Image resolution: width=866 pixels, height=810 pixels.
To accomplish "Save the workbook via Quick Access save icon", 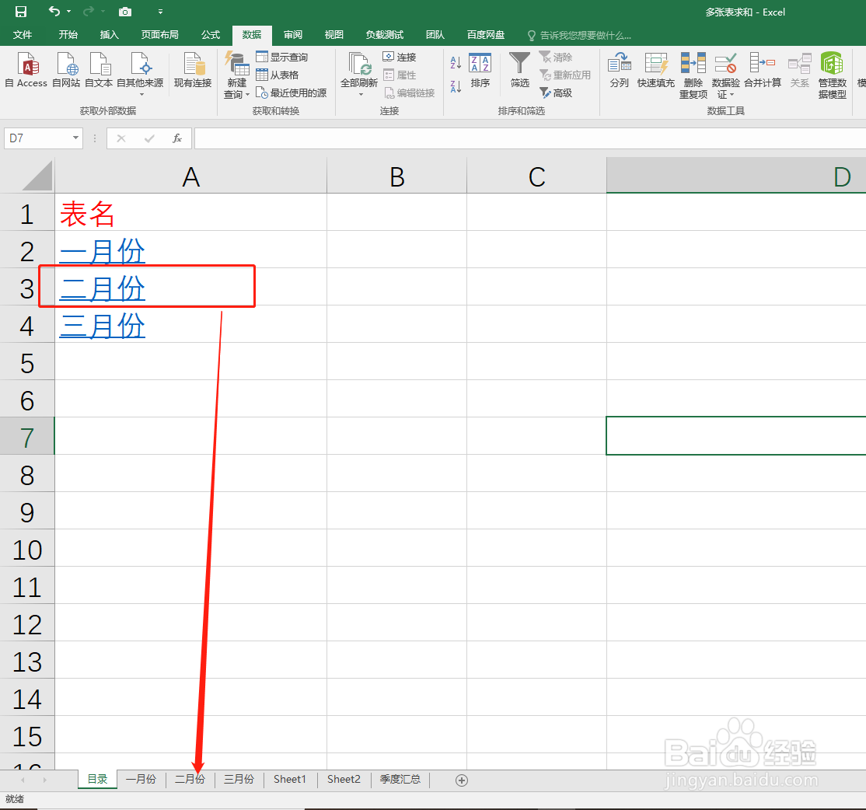I will point(20,12).
